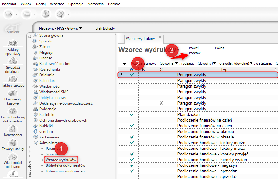Open the Magazyn MAG Główny dropdown
This screenshot has height=179, width=278.
pos(60,28)
